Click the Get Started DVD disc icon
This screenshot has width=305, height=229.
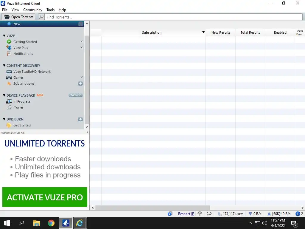(9, 125)
